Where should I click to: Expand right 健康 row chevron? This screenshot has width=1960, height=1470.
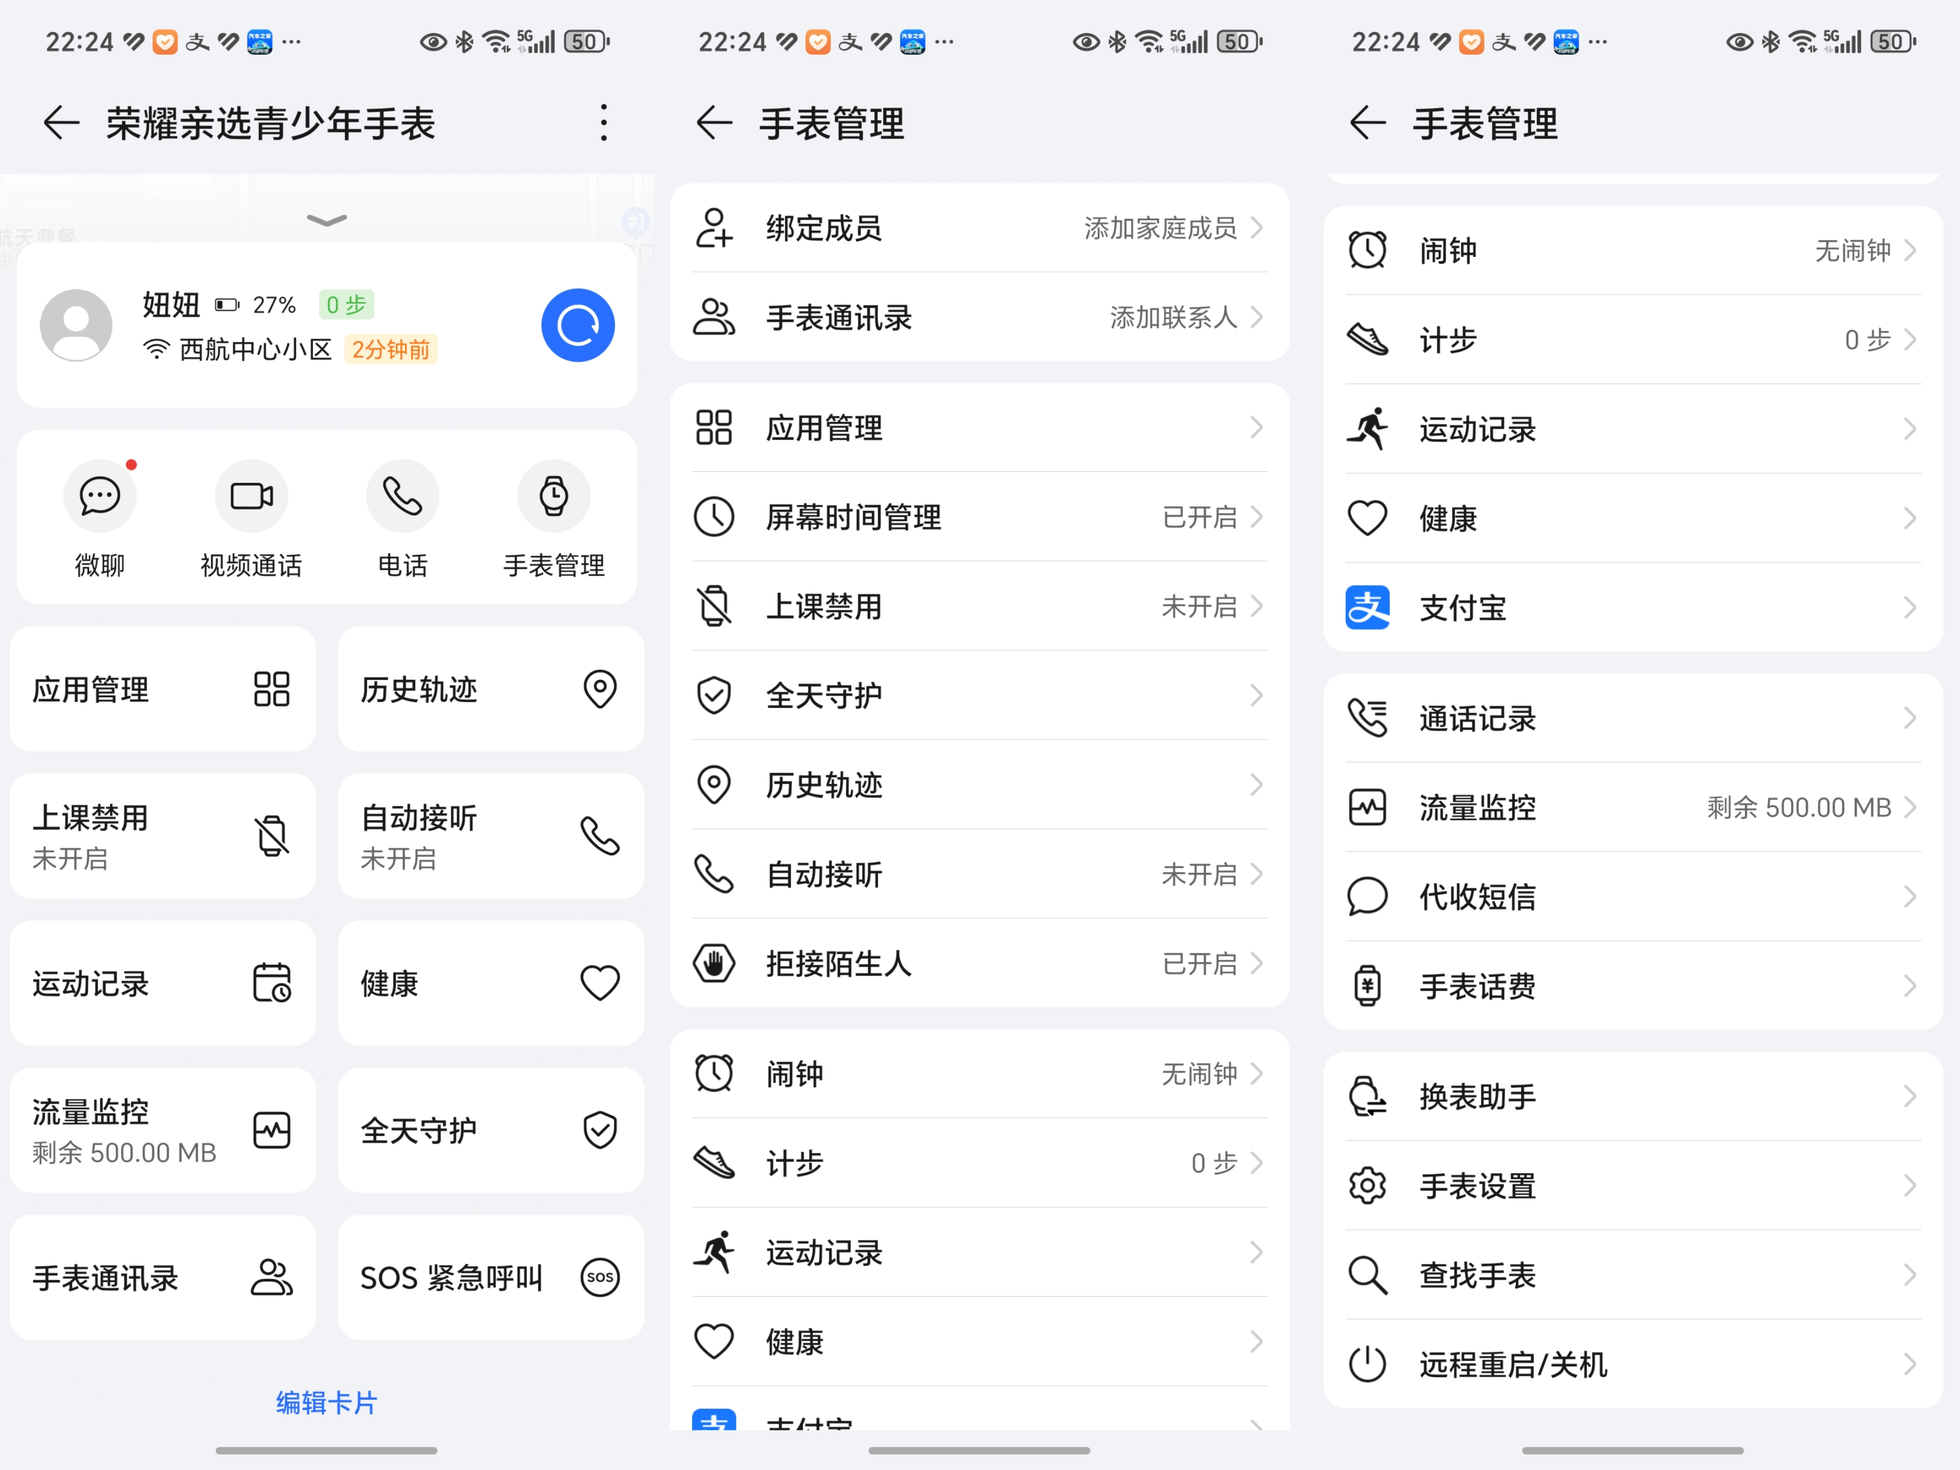click(1910, 518)
